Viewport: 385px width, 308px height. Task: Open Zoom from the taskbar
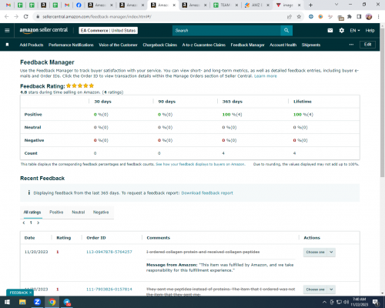pyautogui.click(x=37, y=302)
